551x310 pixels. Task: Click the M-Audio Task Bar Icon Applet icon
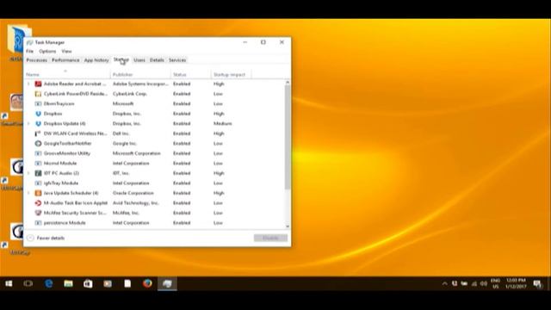[x=38, y=203]
